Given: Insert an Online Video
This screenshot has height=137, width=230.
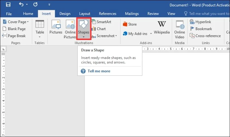Looking at the screenshot, I should pyautogui.click(x=180, y=30).
